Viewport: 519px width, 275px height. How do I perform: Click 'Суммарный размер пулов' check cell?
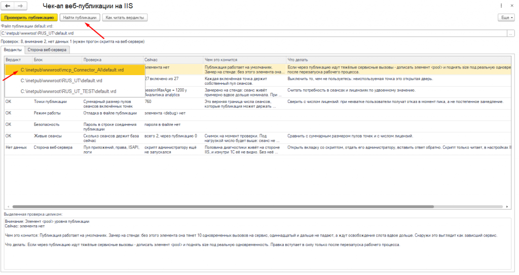pyautogui.click(x=113, y=104)
